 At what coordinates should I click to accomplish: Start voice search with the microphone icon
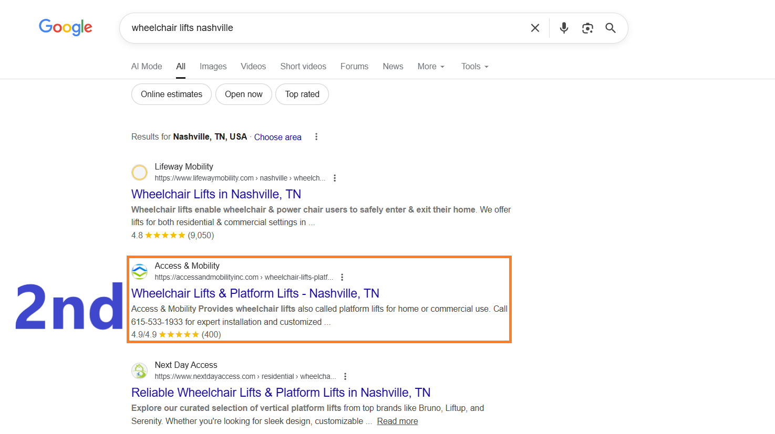[x=564, y=28]
